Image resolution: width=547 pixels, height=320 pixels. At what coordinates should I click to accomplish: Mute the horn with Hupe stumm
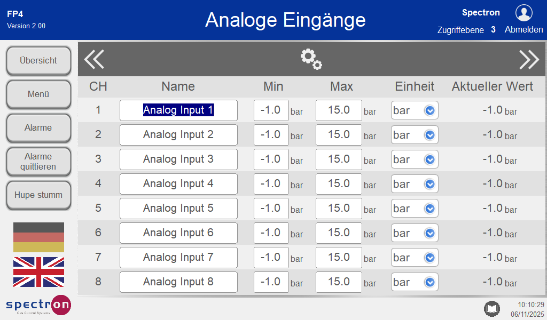pyautogui.click(x=38, y=195)
